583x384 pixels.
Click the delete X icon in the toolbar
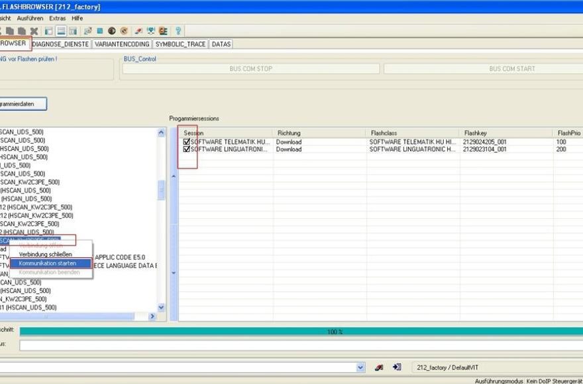tap(34, 31)
